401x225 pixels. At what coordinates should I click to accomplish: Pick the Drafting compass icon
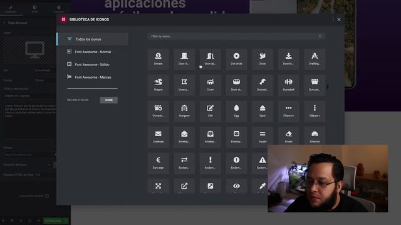click(315, 59)
